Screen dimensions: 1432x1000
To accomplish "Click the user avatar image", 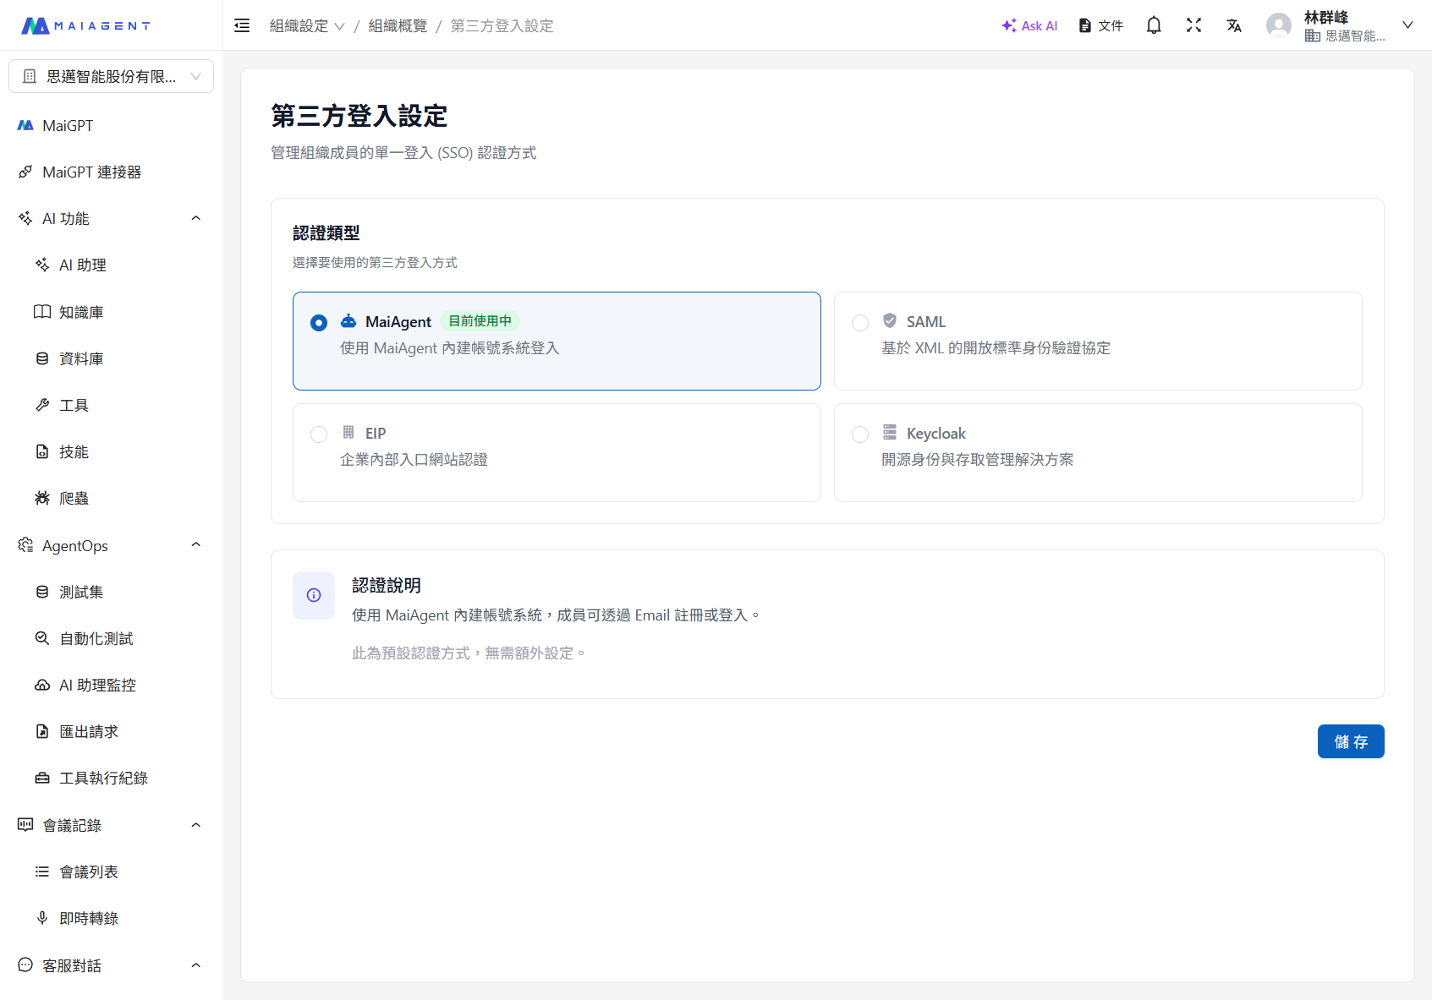I will coord(1278,25).
